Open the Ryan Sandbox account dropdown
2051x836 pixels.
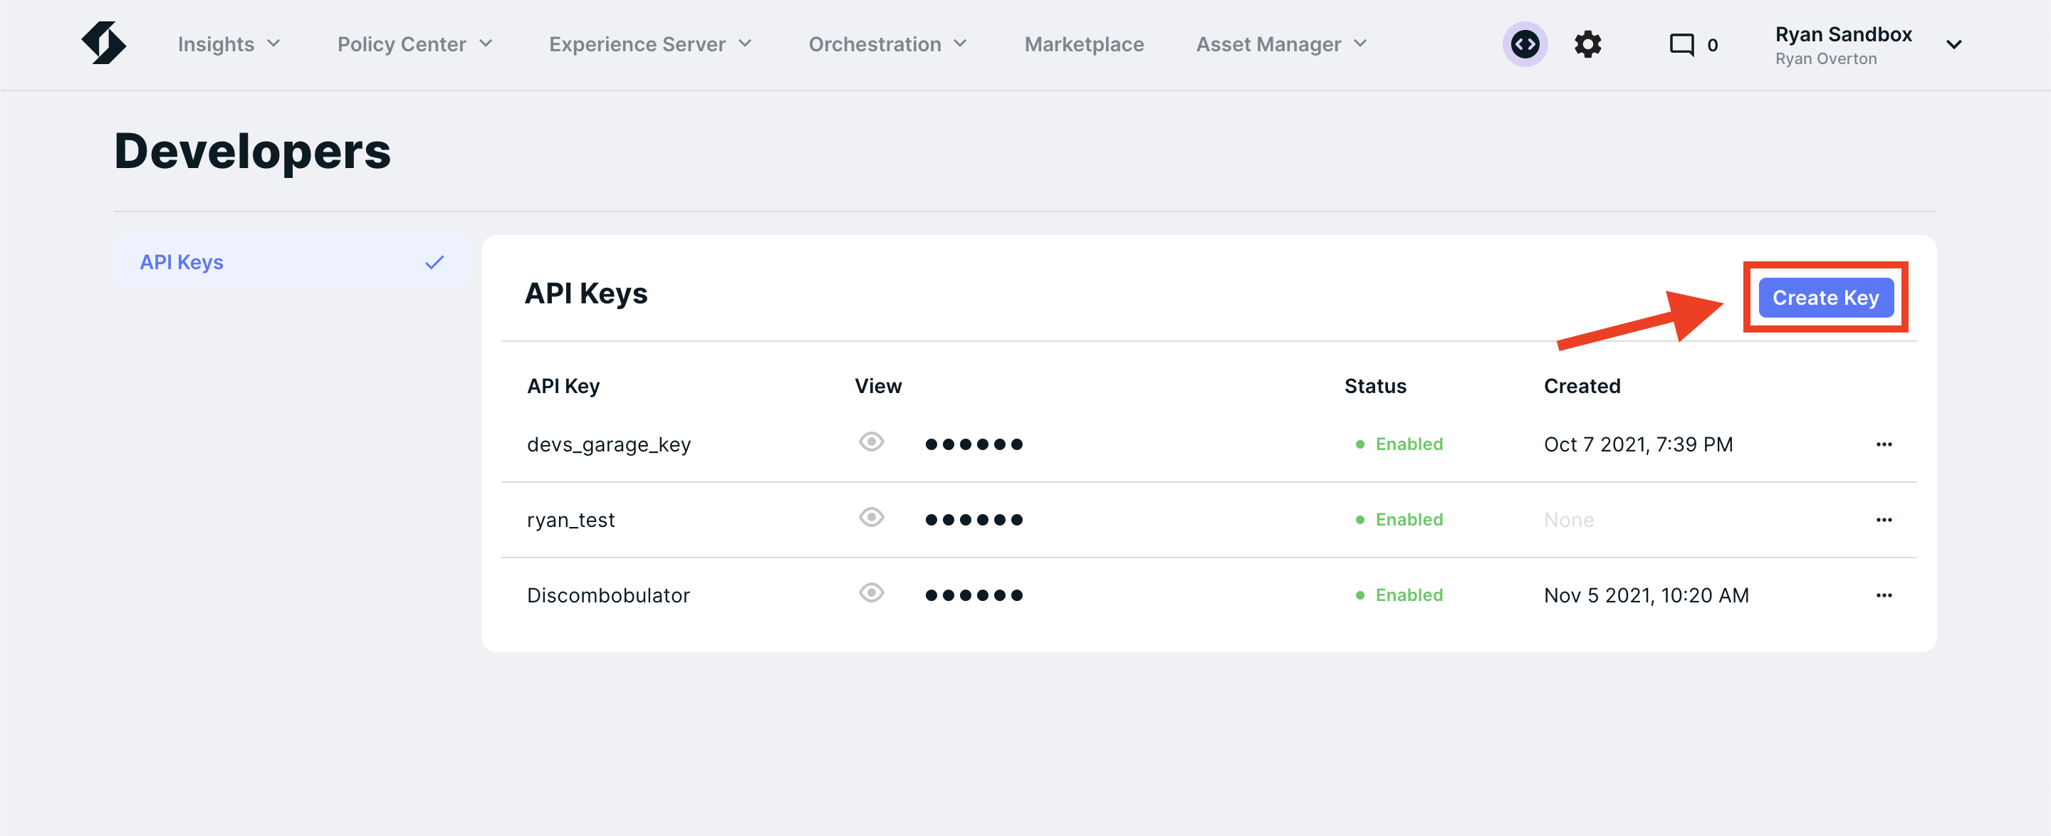[x=1953, y=45]
